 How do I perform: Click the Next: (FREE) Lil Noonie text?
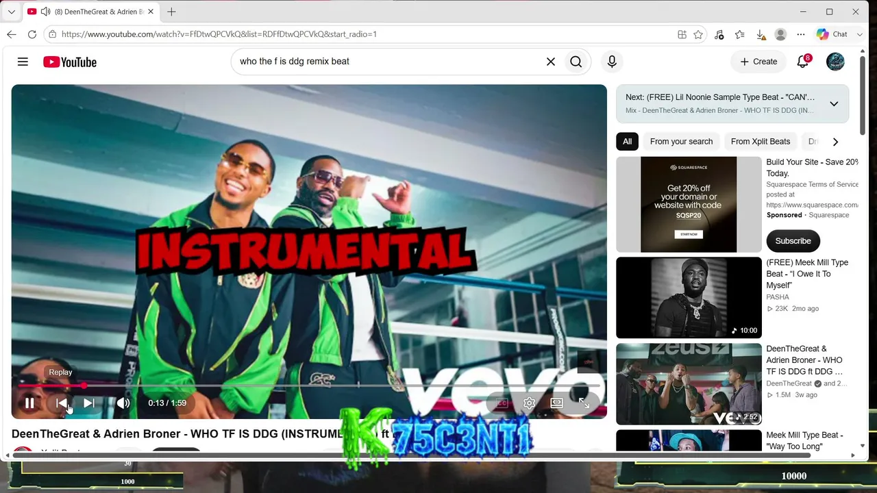tap(720, 97)
